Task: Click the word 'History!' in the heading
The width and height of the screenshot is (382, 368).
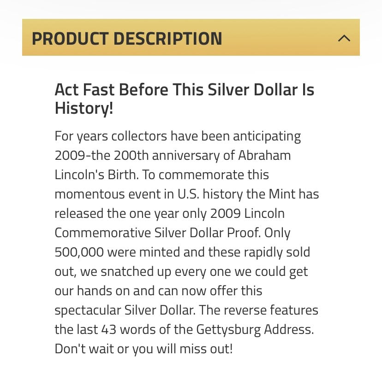Action: [x=84, y=108]
